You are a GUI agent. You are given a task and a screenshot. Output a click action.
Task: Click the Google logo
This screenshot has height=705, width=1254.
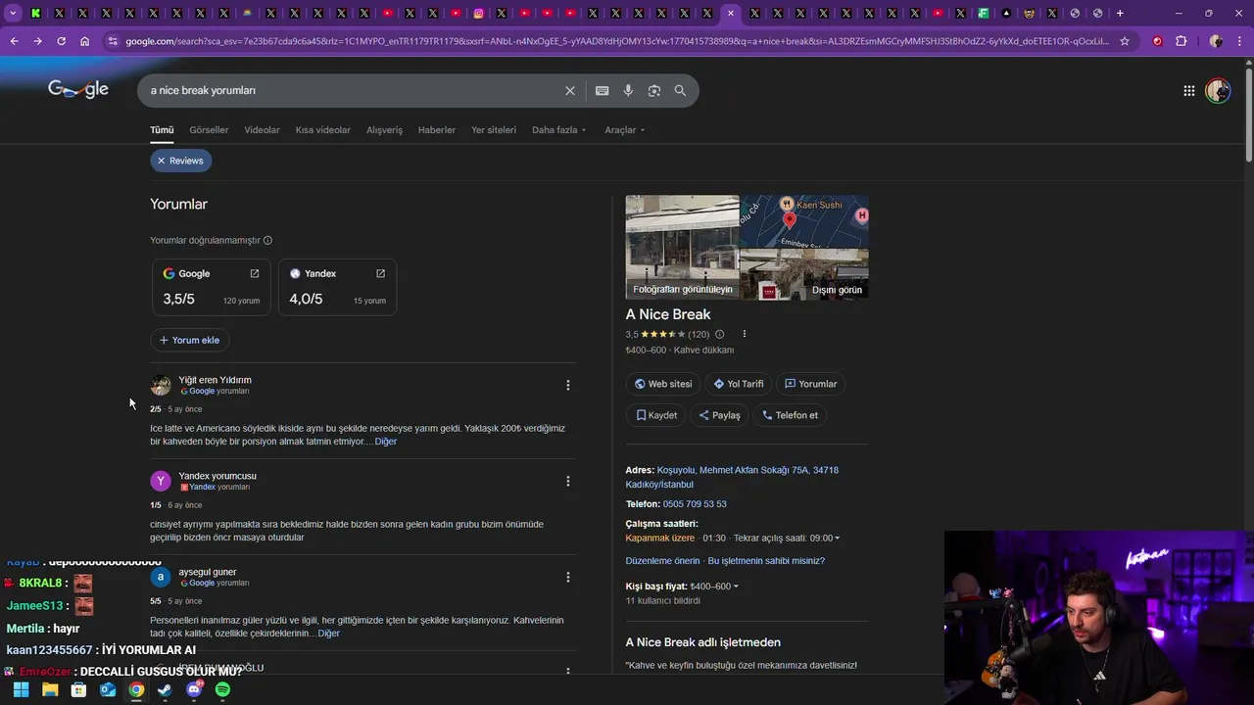78,89
